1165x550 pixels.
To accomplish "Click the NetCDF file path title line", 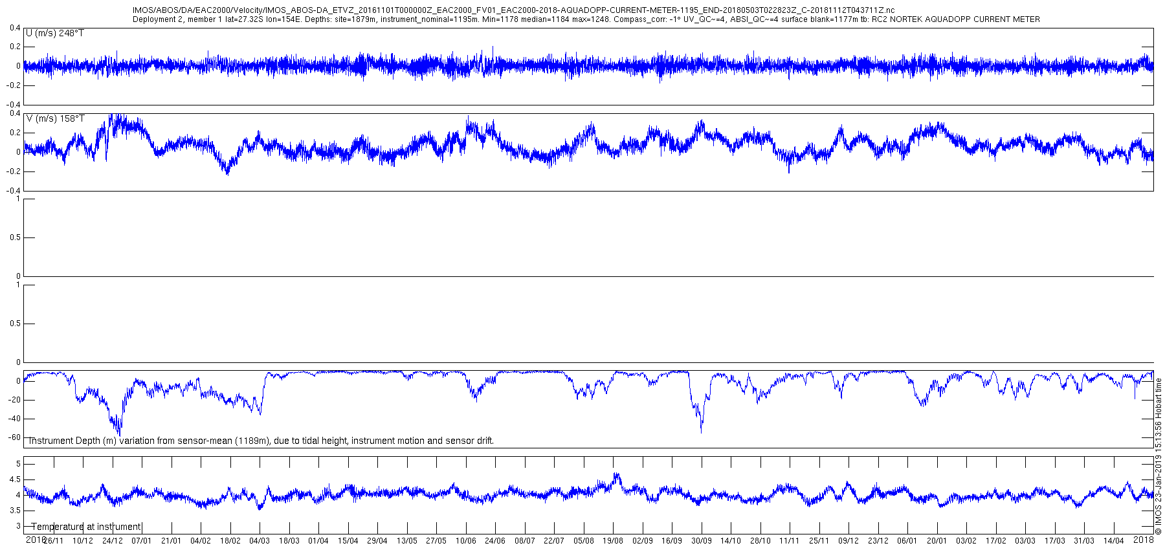I will point(513,10).
